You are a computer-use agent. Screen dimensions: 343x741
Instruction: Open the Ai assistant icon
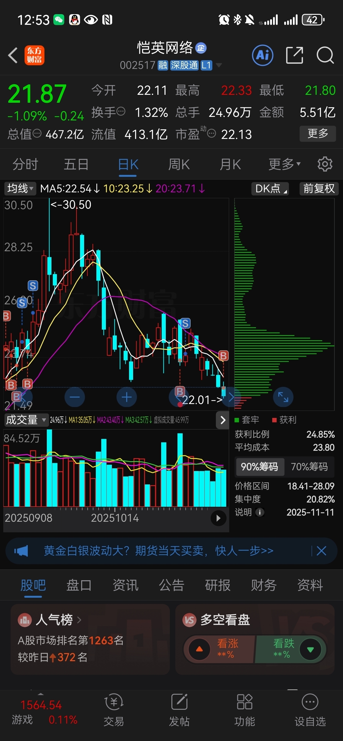pos(262,55)
